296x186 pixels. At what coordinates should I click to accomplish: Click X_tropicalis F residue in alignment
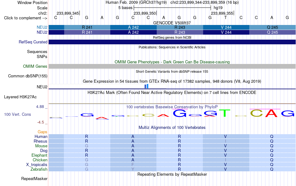coord(133,164)
